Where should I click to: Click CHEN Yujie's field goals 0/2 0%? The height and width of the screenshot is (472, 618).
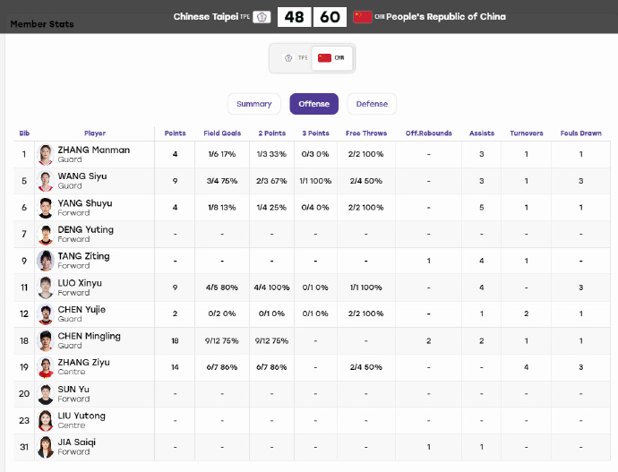pyautogui.click(x=222, y=314)
